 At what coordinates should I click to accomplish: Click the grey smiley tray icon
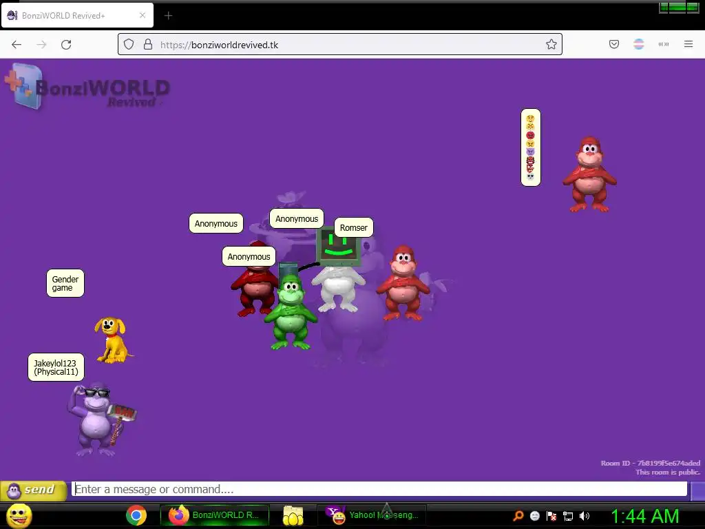[x=535, y=516]
